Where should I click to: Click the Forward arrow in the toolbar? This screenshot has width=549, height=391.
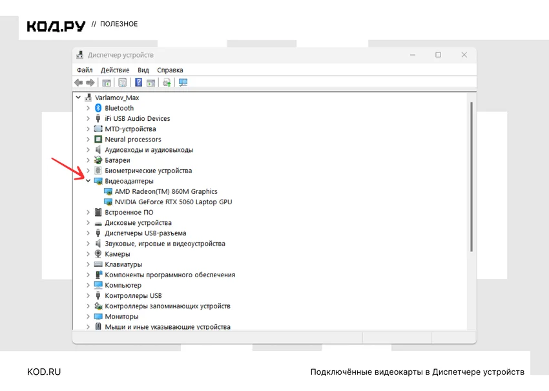click(x=90, y=83)
